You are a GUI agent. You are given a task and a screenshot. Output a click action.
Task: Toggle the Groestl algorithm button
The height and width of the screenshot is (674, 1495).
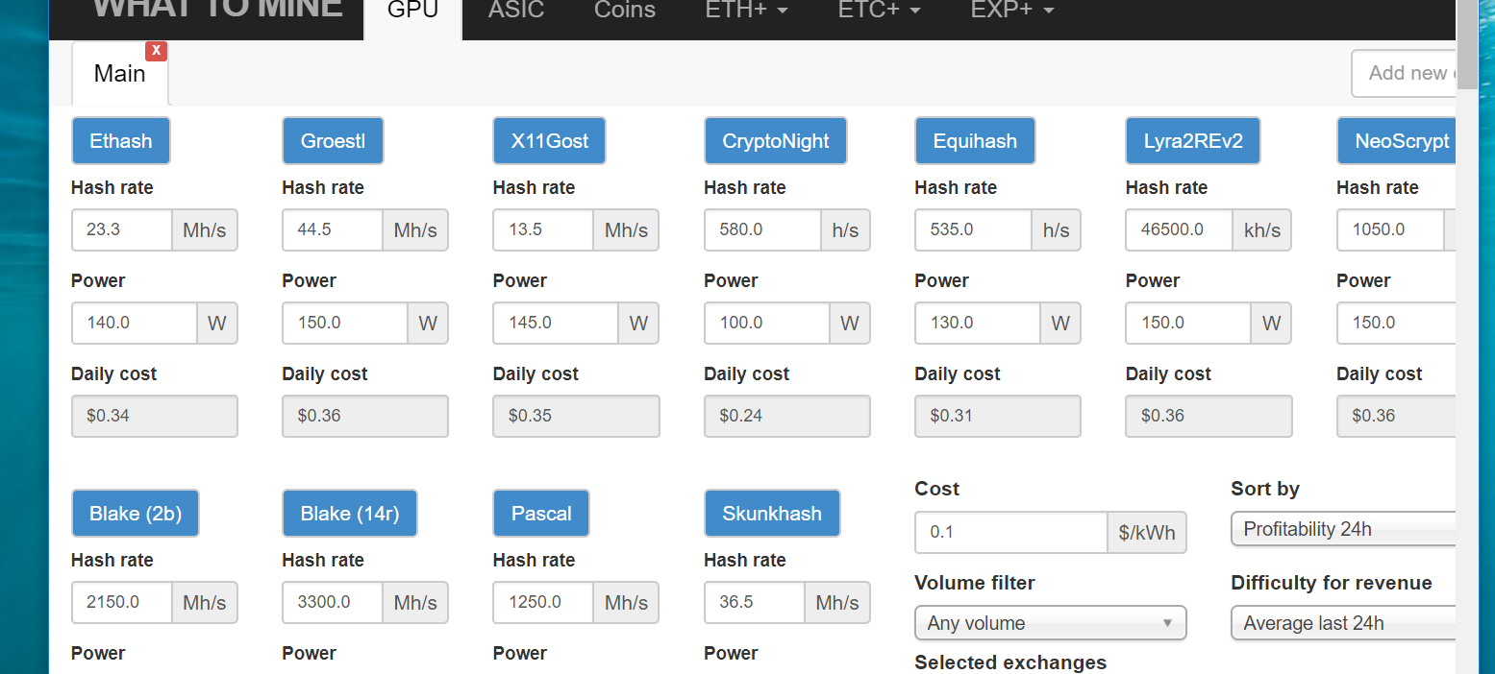click(333, 141)
